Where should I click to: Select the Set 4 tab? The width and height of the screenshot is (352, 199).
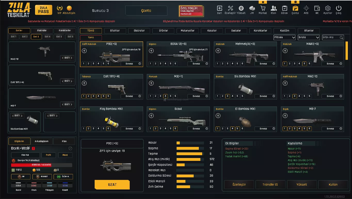click(48, 37)
